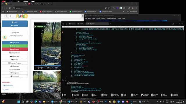
Task: Add a new terminal tab with plus
Action: tap(111, 24)
